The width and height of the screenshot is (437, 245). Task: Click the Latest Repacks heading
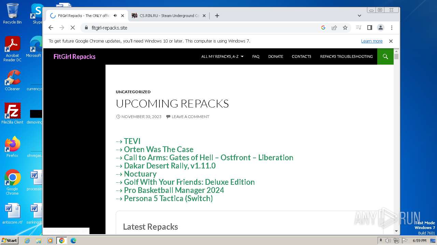151,227
